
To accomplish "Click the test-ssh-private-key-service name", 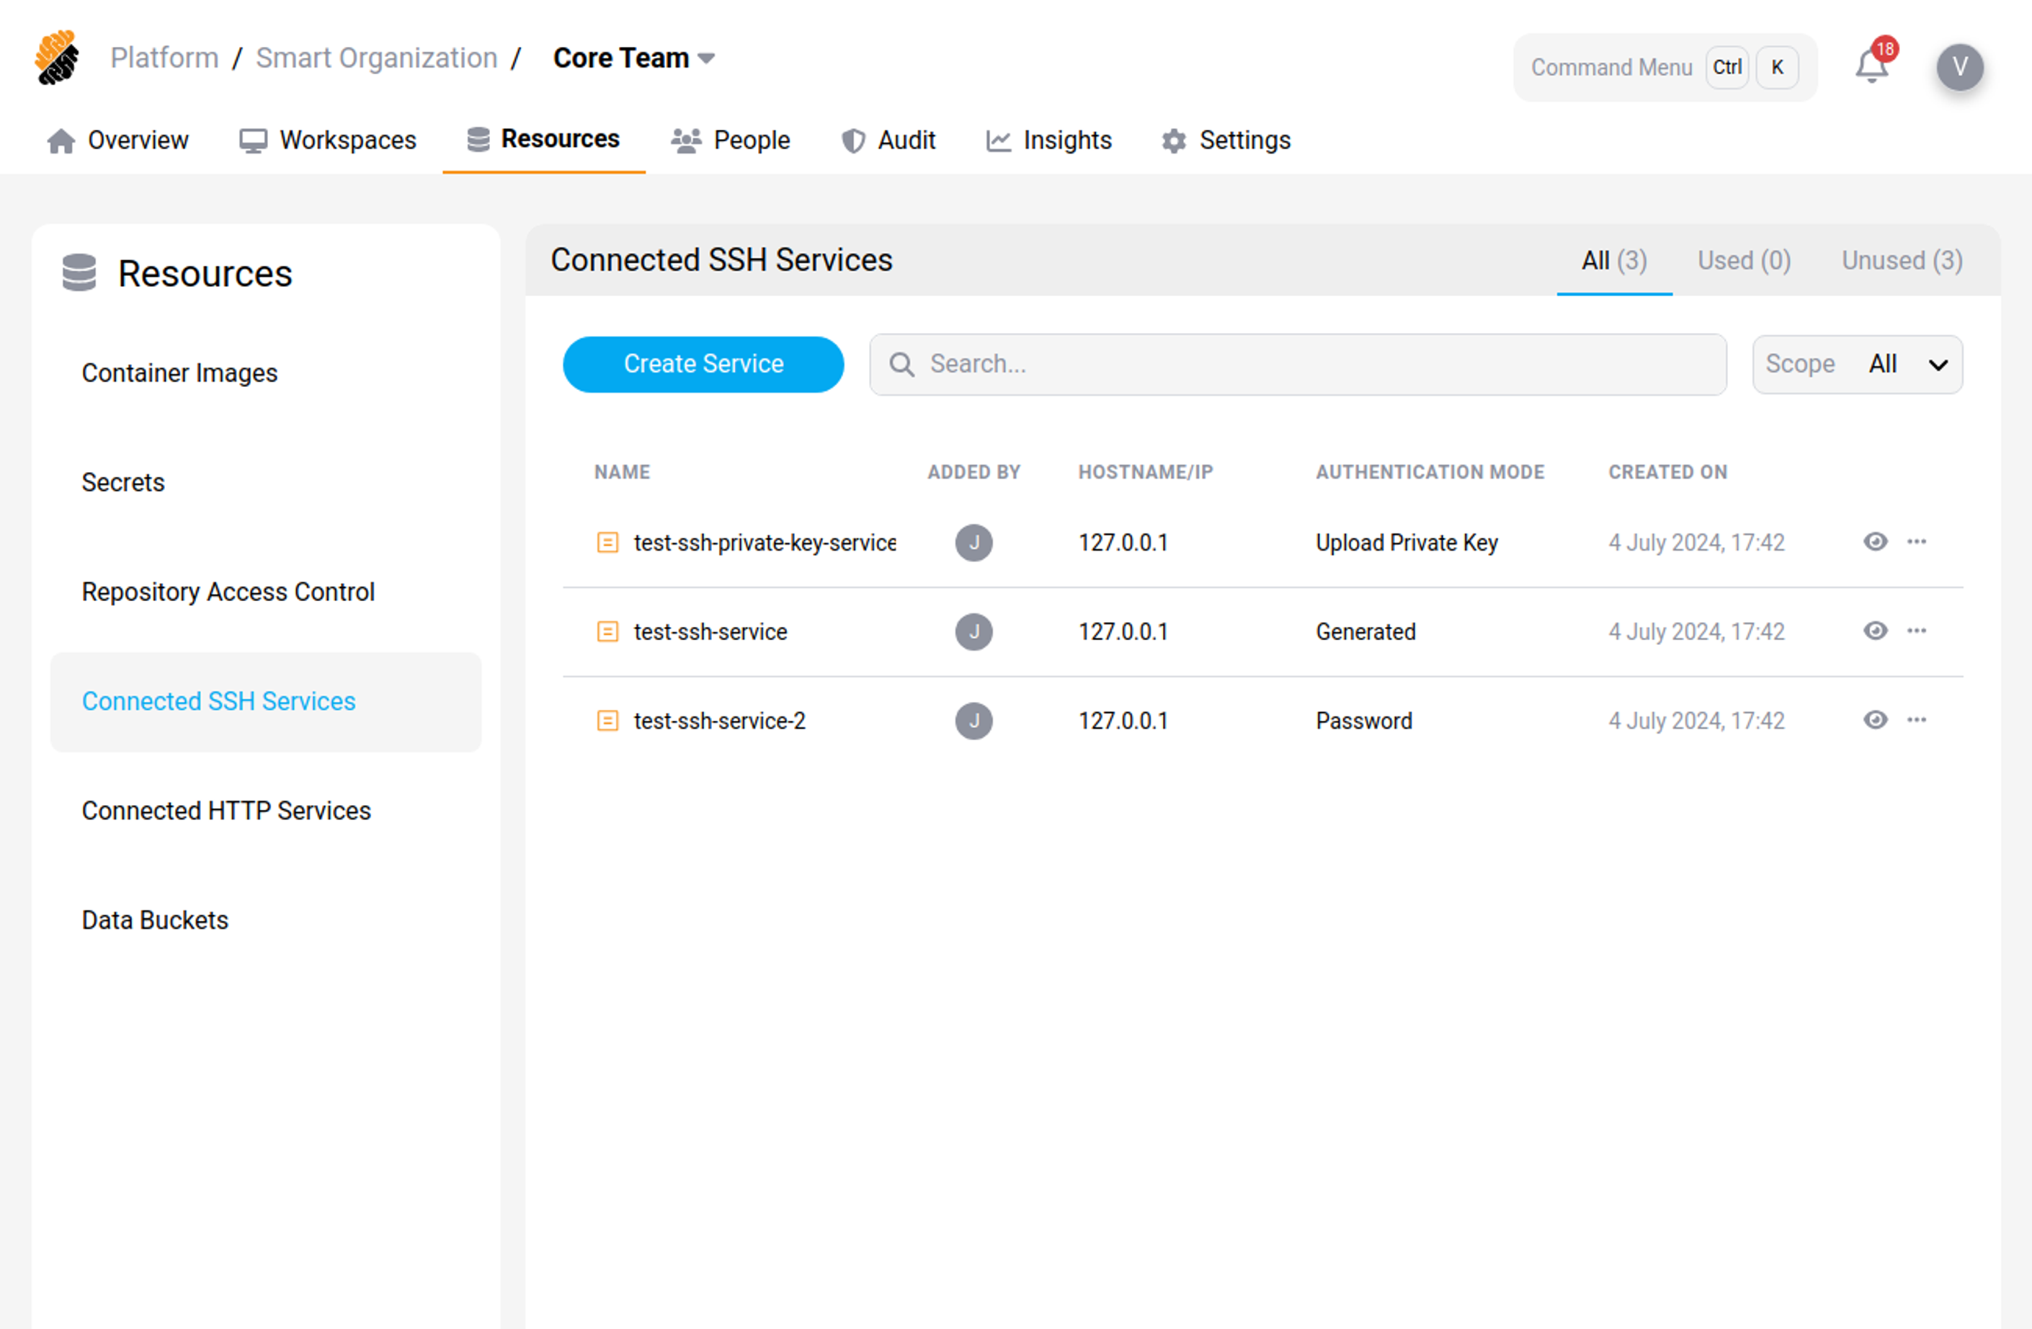I will click(x=764, y=543).
